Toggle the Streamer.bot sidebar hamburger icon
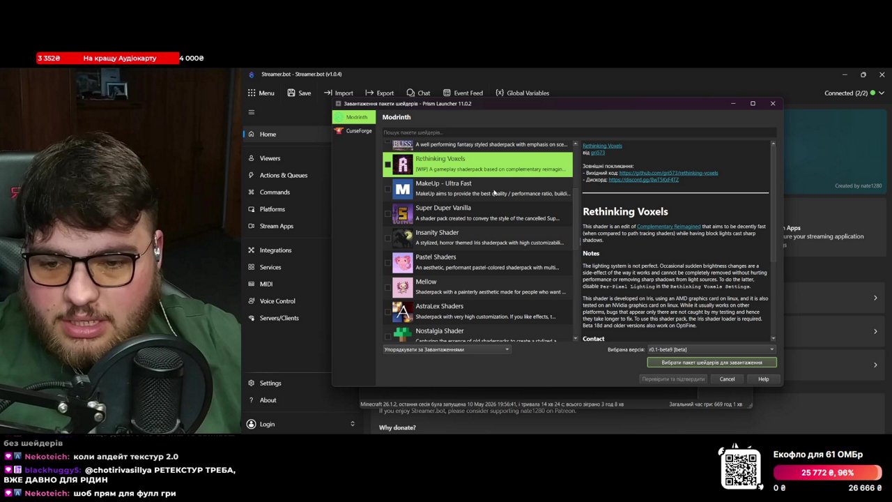 click(252, 112)
